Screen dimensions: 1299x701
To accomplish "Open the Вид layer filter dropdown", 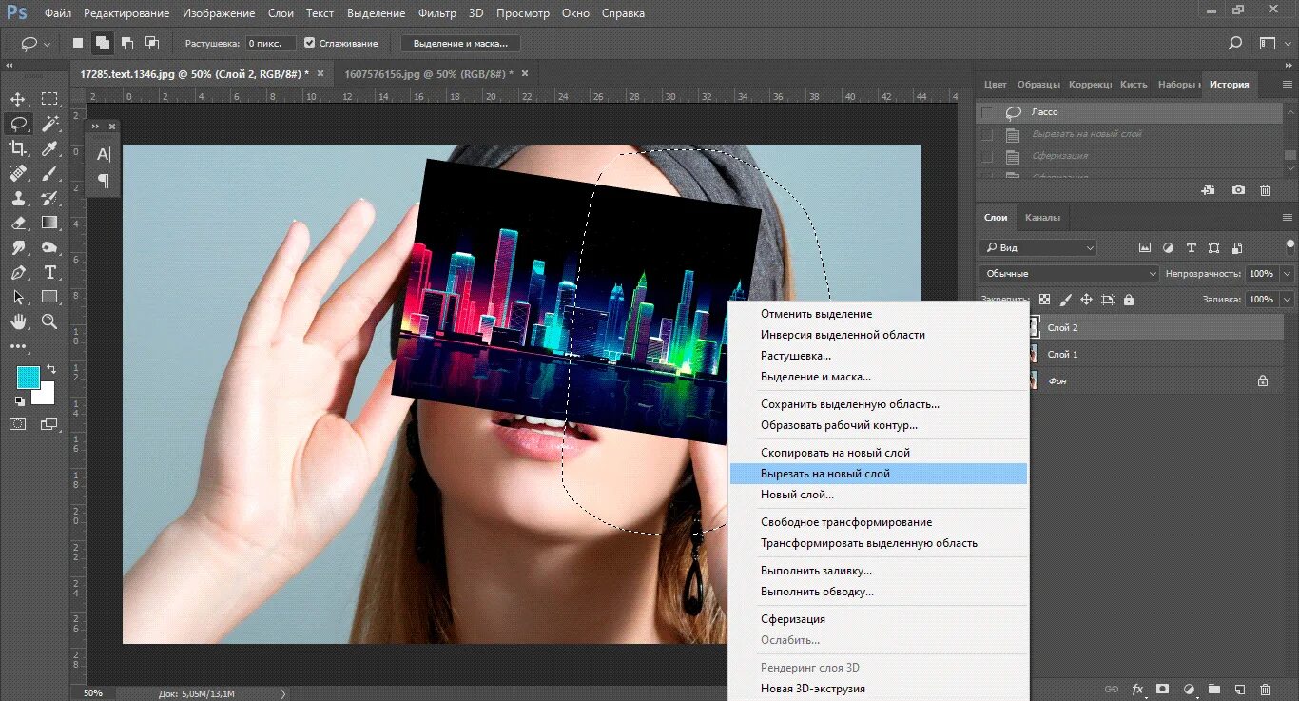I will 1038,247.
